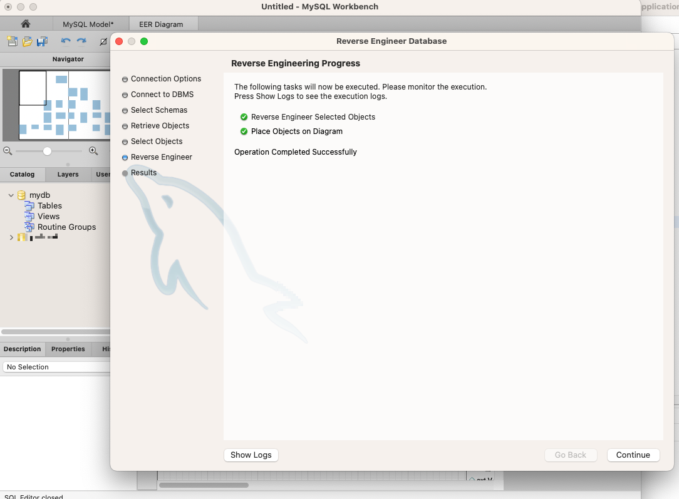The image size is (679, 499).
Task: Click the Go Back button
Action: click(x=570, y=455)
